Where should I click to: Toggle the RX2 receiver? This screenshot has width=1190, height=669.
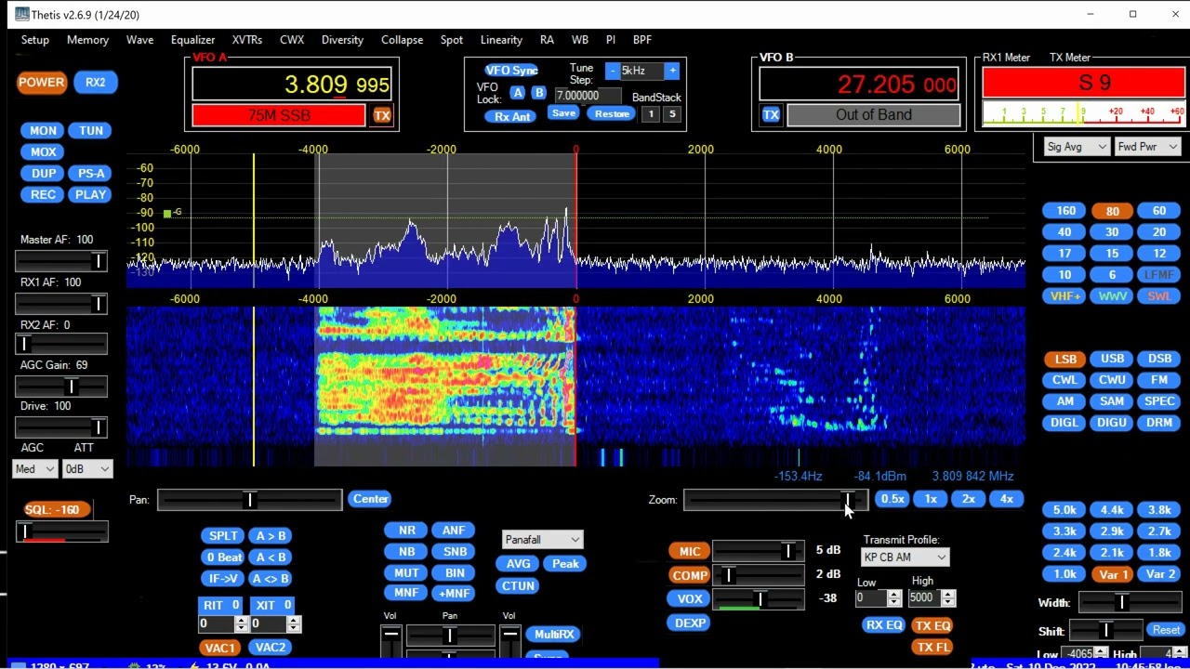click(x=96, y=82)
